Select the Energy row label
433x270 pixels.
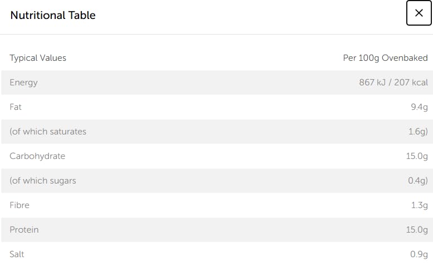coord(23,83)
